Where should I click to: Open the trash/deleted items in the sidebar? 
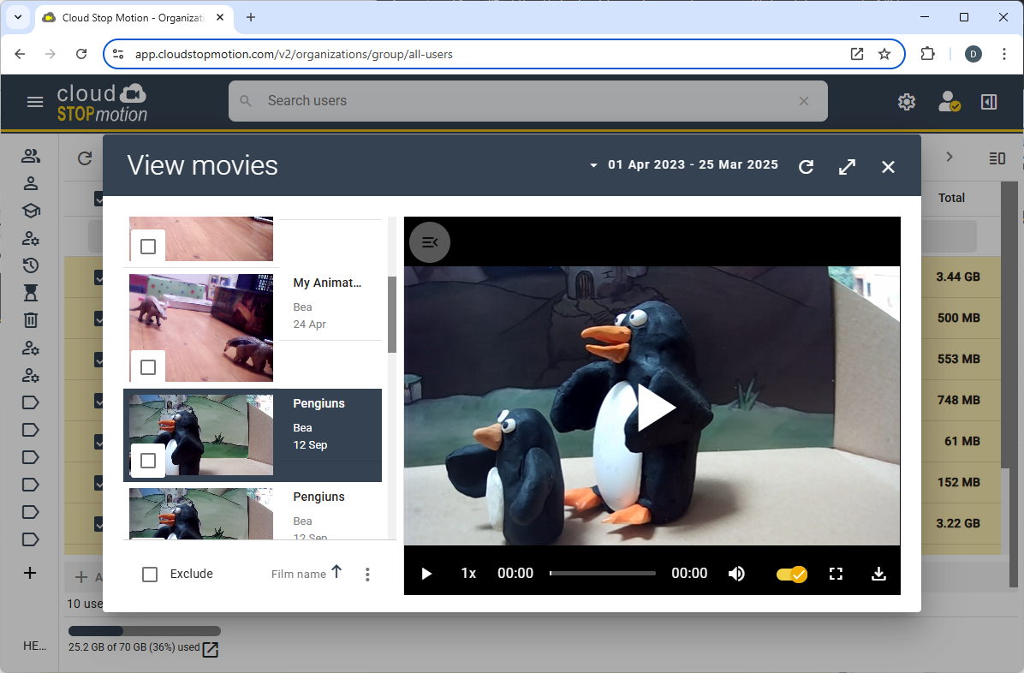tap(31, 319)
